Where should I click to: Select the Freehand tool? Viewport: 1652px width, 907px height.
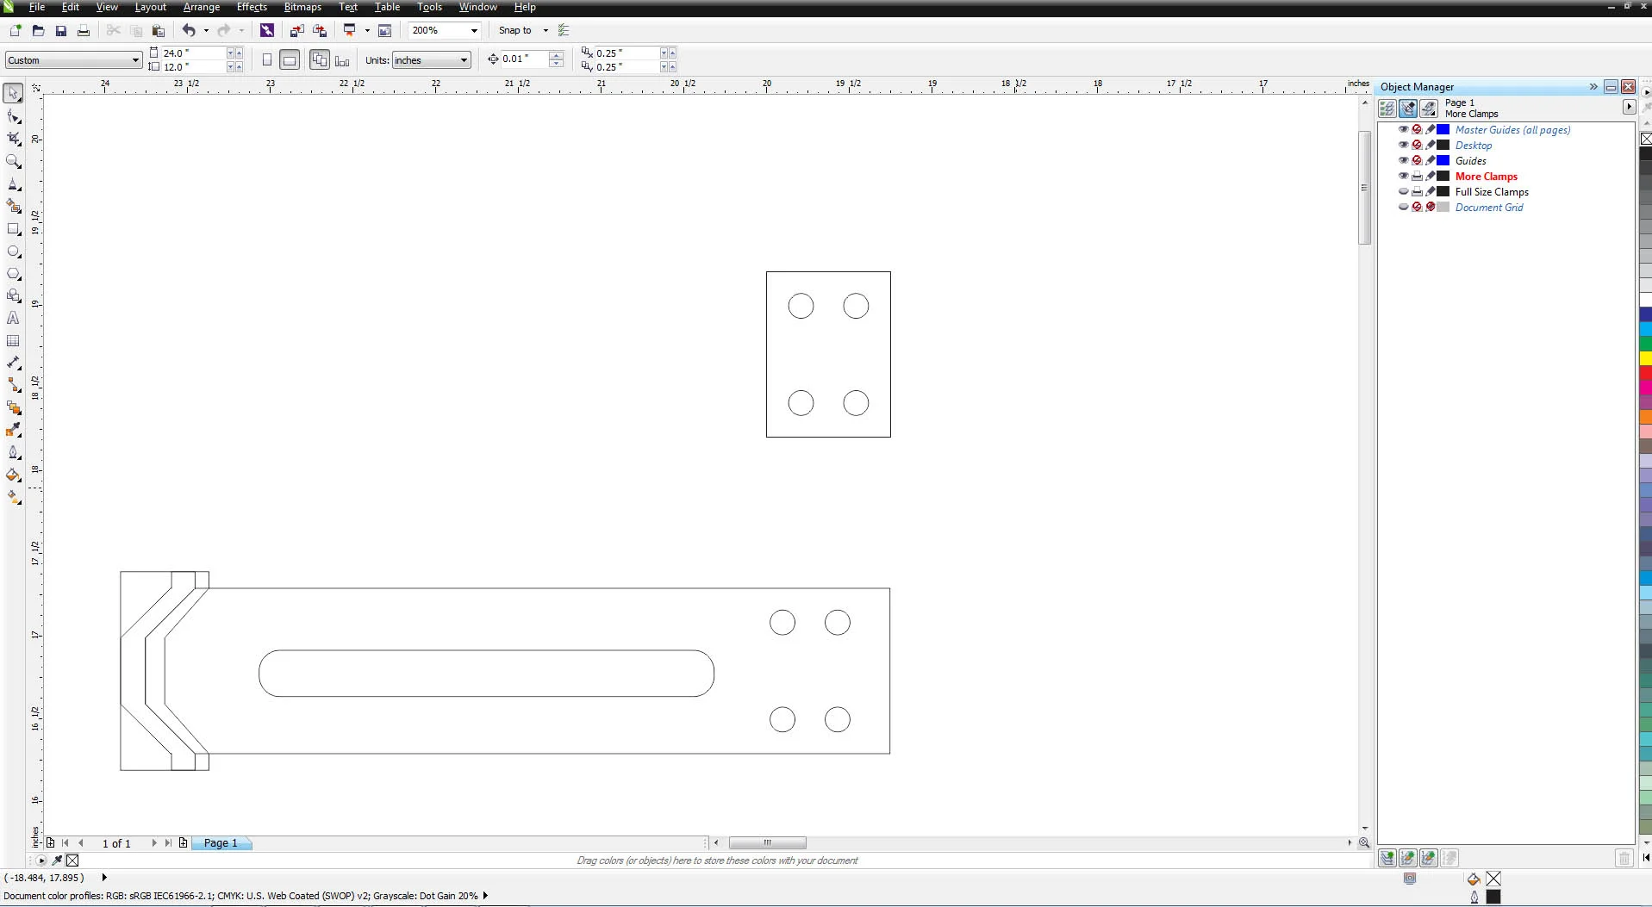click(x=14, y=184)
